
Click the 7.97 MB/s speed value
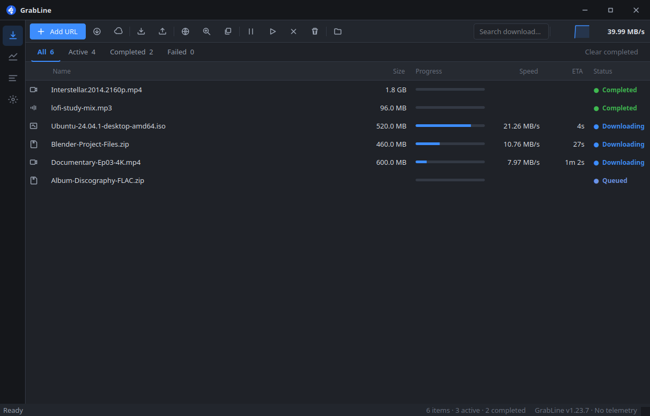coord(524,163)
